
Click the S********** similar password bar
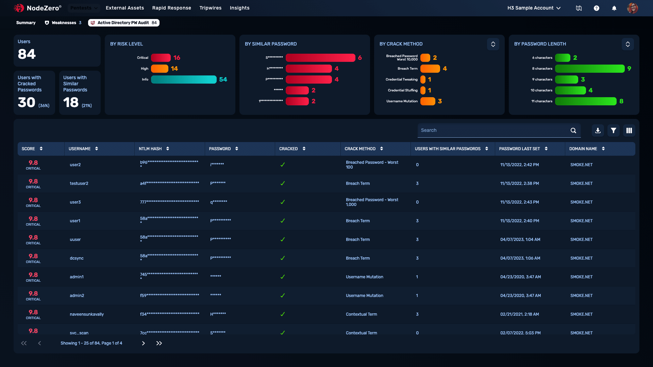pos(320,58)
